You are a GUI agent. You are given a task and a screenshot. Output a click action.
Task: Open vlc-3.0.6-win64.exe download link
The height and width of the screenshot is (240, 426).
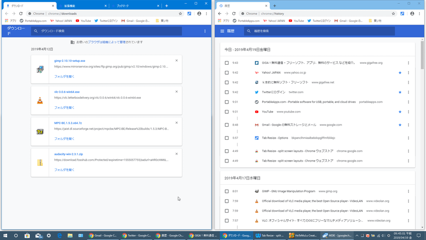(67, 92)
